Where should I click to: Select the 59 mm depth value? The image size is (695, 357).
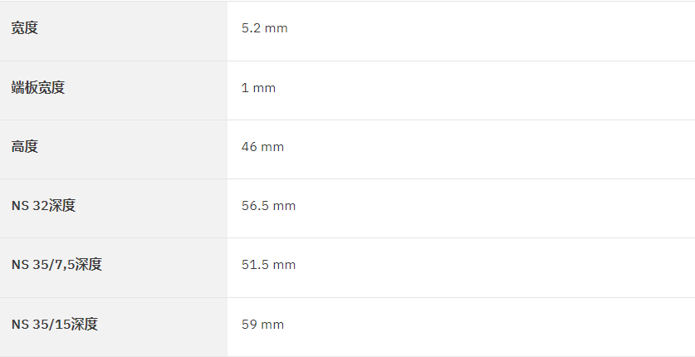[263, 325]
